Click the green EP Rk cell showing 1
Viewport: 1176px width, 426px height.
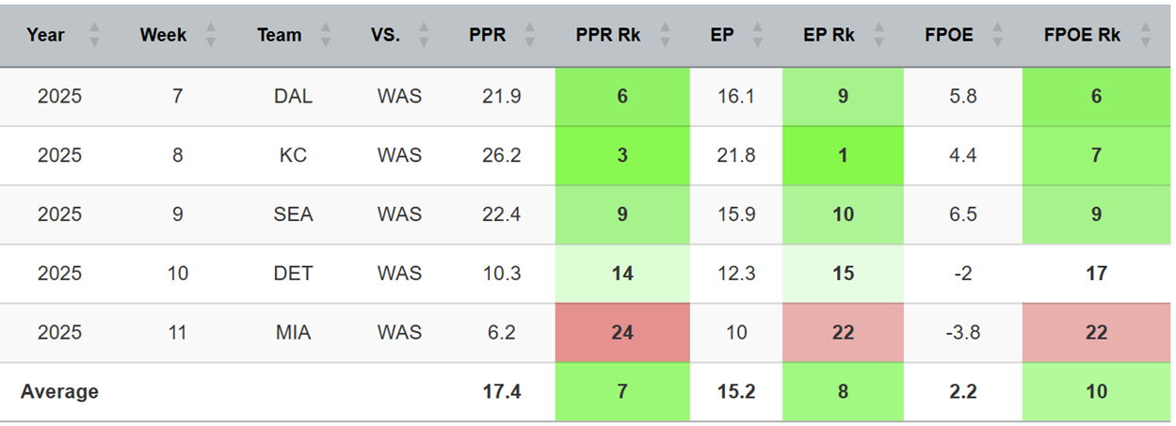(x=843, y=155)
